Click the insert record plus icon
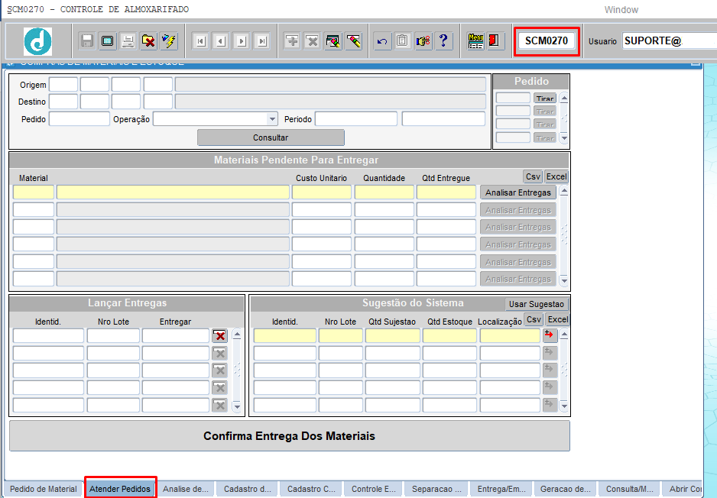Screen dimensions: 717x498 [x=292, y=41]
